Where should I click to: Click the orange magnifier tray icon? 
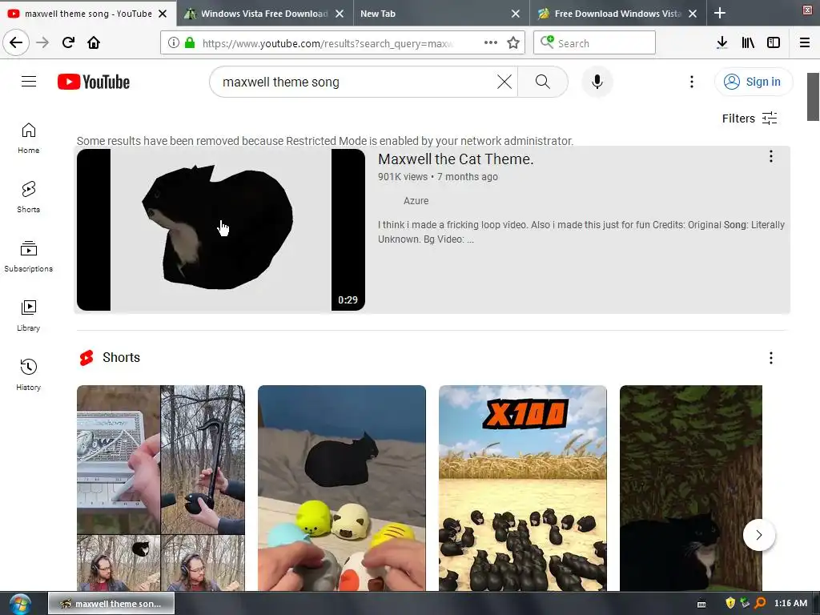761,604
